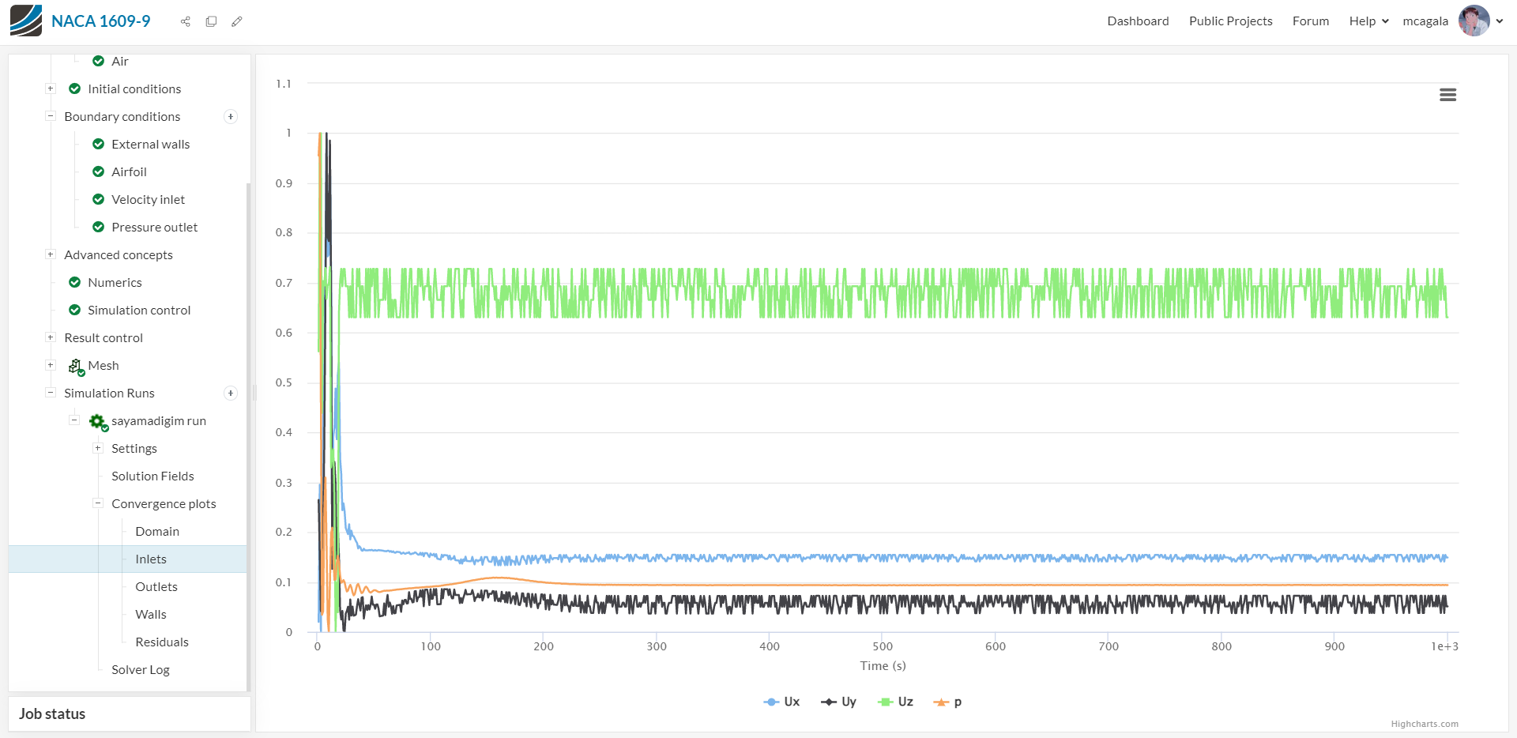Open the Simulation control settings
The height and width of the screenshot is (738, 1517).
pos(139,310)
